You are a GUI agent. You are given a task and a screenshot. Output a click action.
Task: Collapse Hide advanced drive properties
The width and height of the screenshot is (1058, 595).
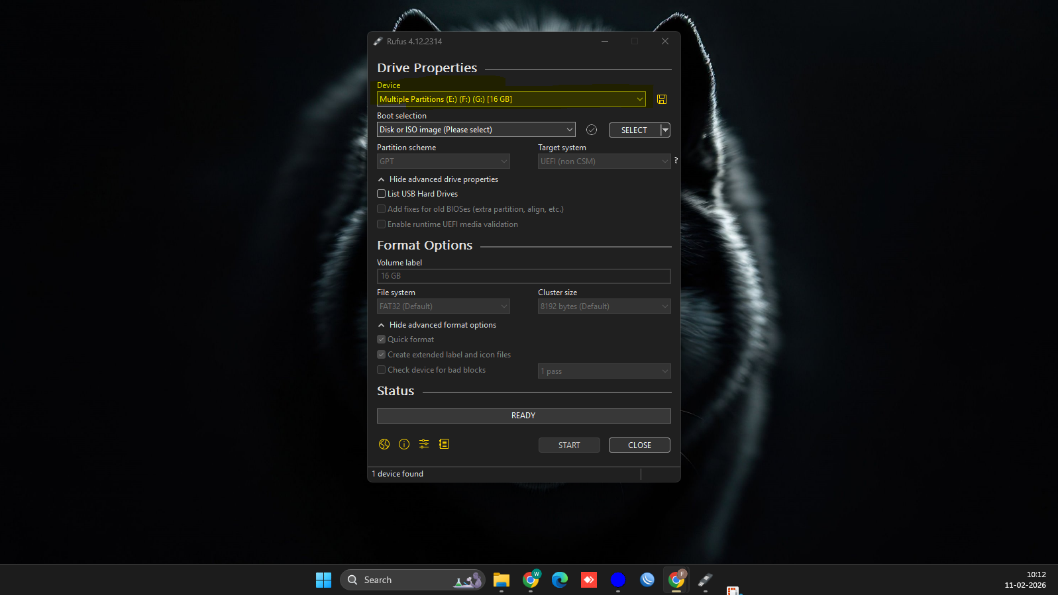[438, 179]
